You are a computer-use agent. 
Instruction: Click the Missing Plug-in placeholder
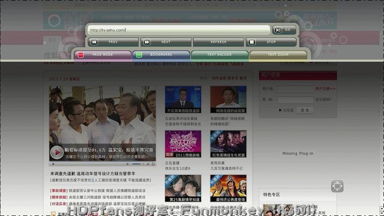tap(298, 153)
